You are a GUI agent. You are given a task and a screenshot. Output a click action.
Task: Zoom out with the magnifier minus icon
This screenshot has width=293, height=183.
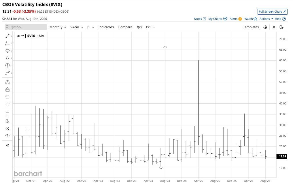(x=7, y=129)
